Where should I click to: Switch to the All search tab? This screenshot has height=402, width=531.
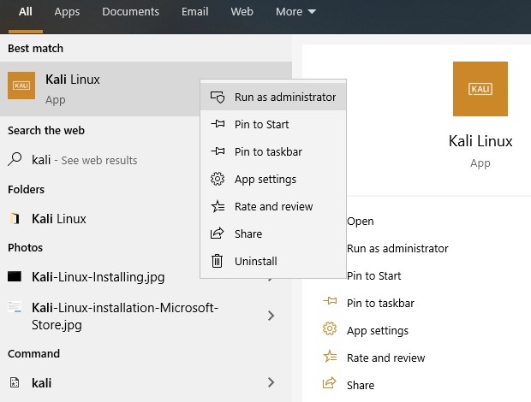point(26,12)
